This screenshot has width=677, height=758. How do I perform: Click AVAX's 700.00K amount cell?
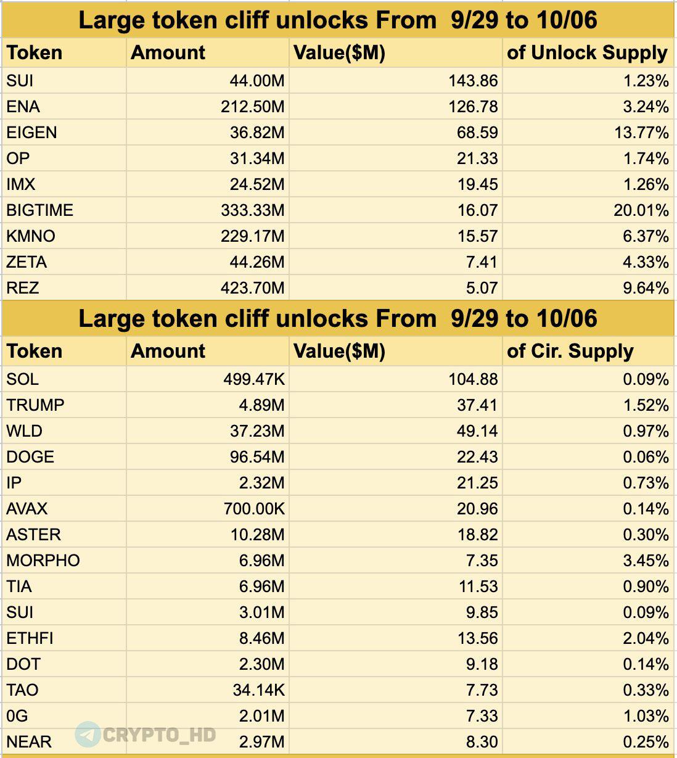point(254,509)
